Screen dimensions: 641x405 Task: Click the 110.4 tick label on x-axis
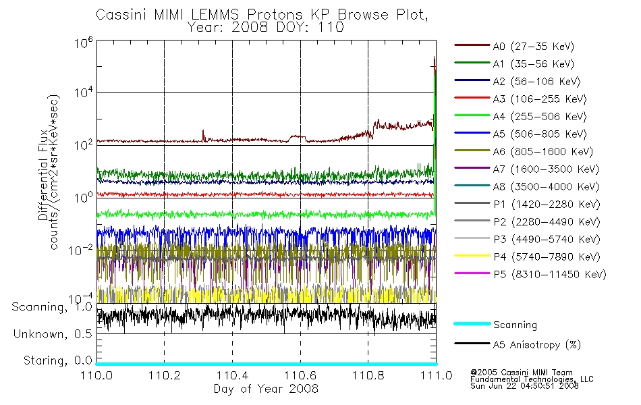click(x=232, y=375)
